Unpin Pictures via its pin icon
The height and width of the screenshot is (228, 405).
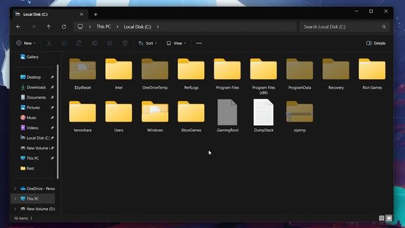52,108
